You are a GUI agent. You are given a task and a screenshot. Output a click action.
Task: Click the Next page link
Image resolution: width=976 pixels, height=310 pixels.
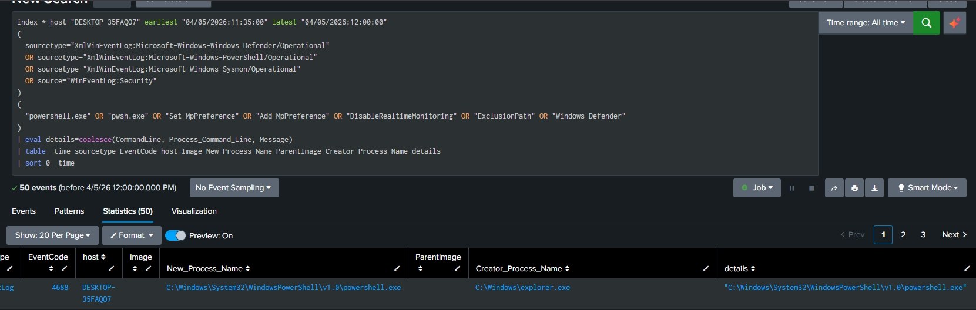click(x=954, y=235)
